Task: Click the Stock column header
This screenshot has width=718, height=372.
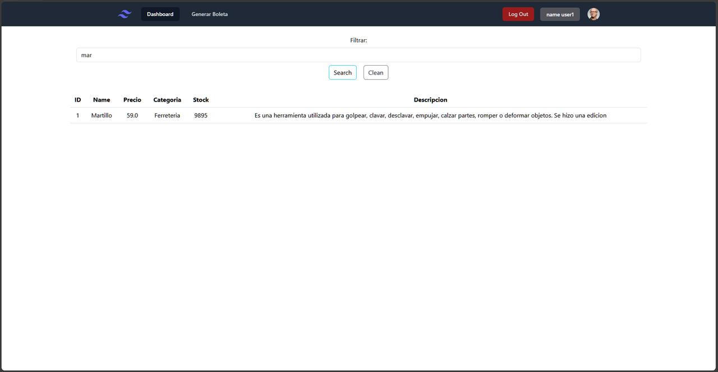Action: coord(200,99)
